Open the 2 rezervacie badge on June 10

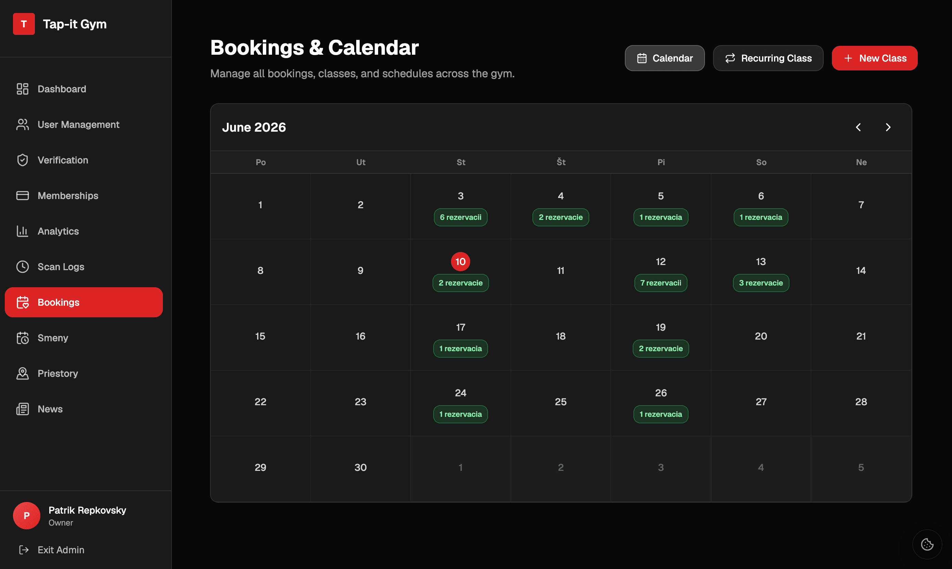(461, 283)
